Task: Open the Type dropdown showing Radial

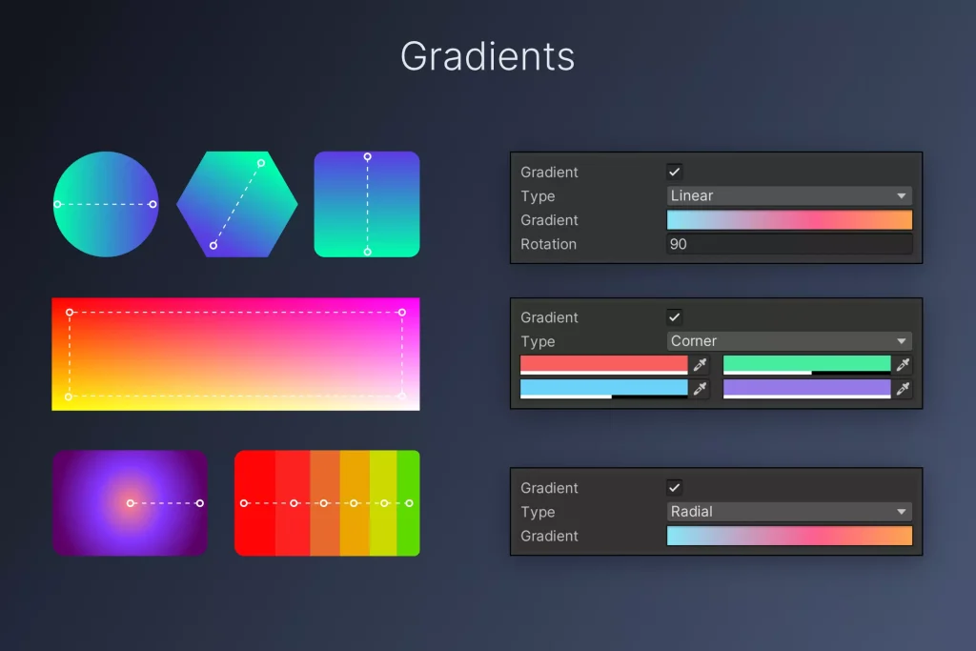Action: point(789,512)
